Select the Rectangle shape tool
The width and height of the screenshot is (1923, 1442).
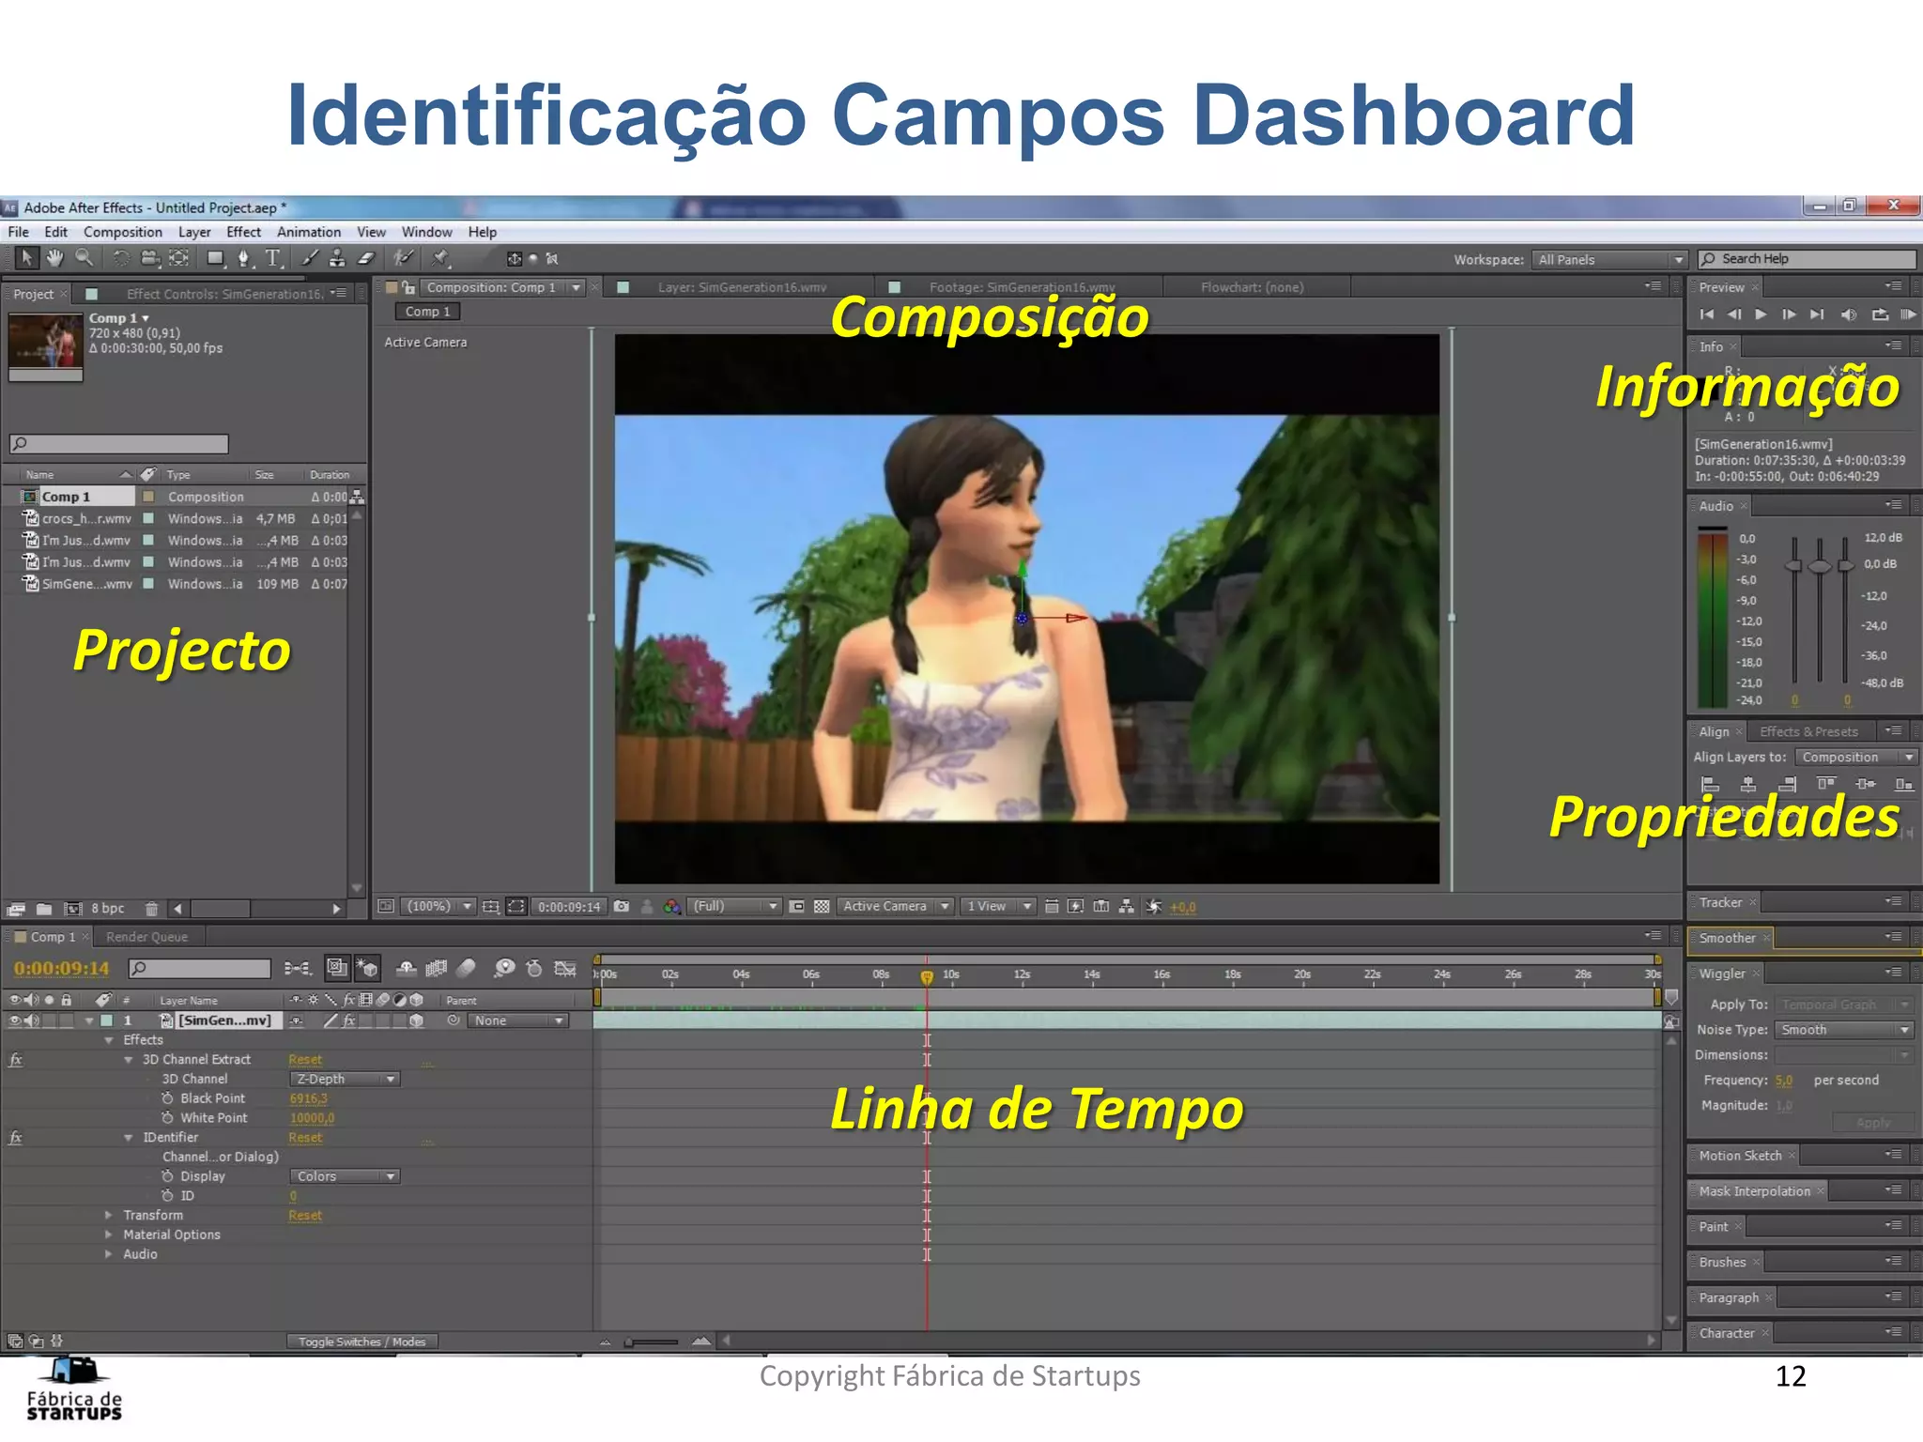pos(216,257)
